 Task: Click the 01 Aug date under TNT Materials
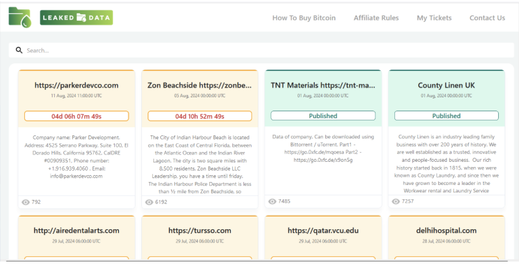tap(323, 96)
